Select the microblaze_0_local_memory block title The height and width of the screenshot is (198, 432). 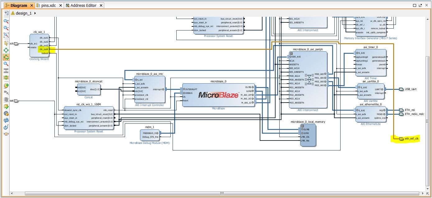click(308, 122)
